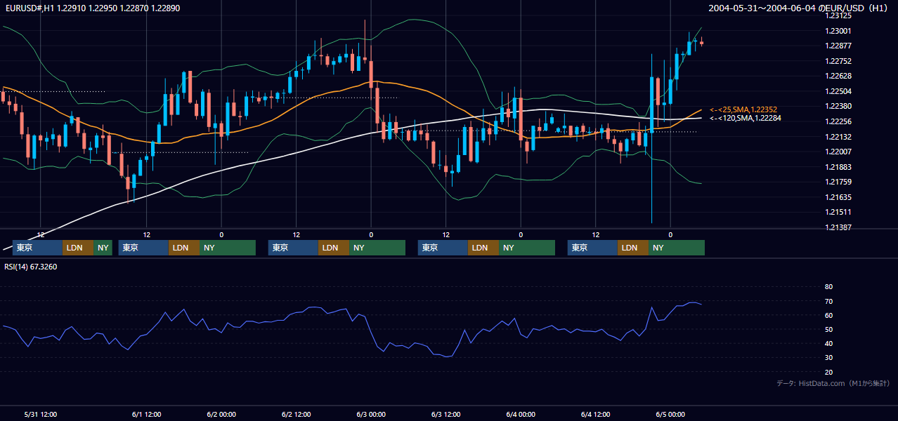Image resolution: width=898 pixels, height=421 pixels.
Task: Click the 1.21883 price axis label
Action: pos(838,167)
